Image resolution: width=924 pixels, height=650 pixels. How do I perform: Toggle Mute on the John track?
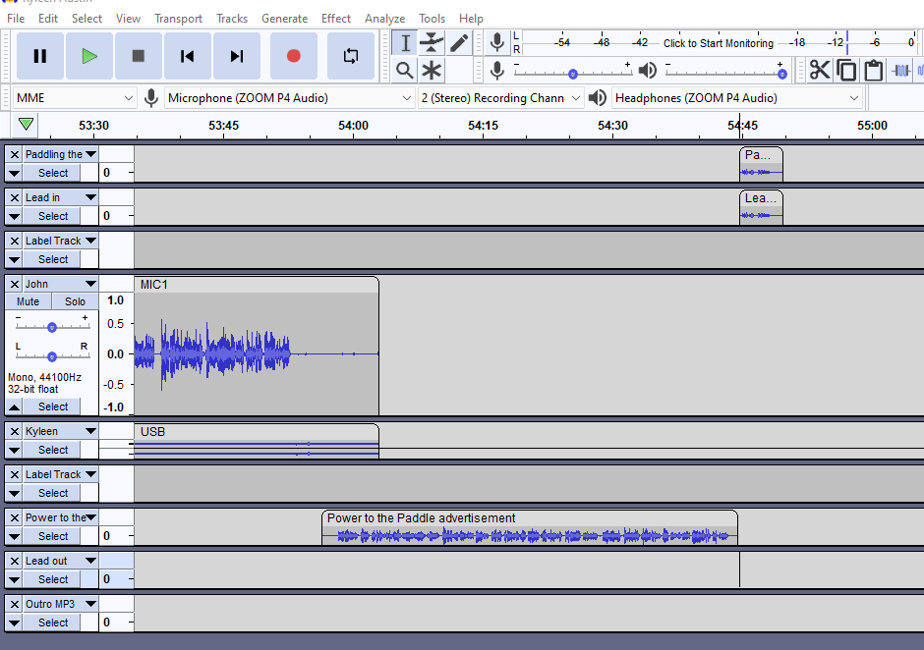click(x=28, y=301)
